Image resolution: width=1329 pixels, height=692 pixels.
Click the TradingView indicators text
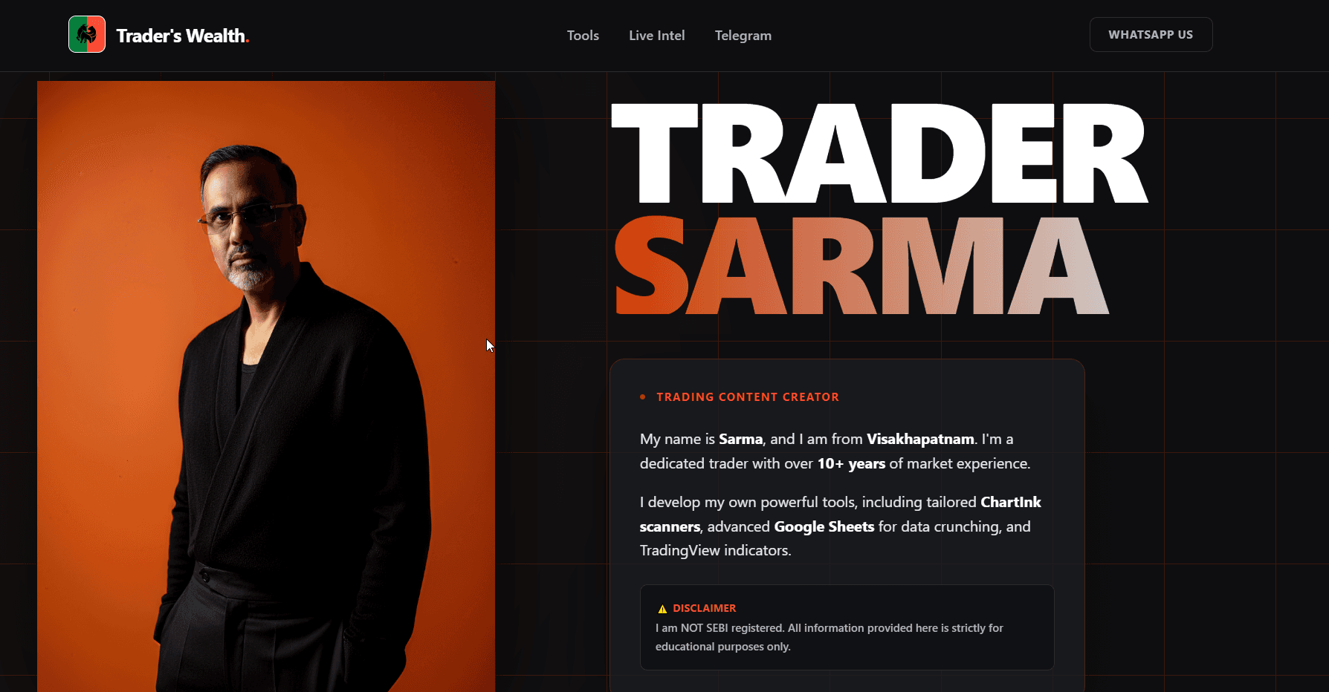click(x=715, y=550)
